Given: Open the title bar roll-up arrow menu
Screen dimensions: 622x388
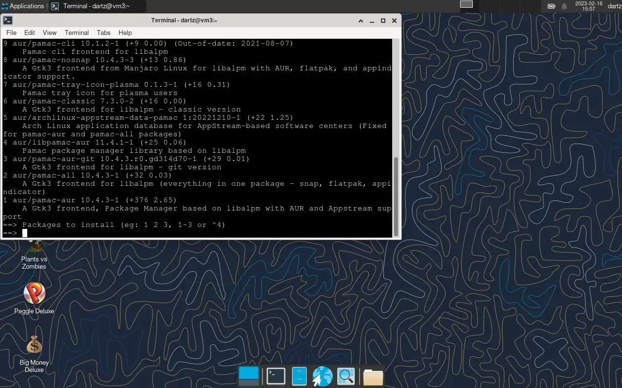Looking at the screenshot, I should [x=361, y=21].
